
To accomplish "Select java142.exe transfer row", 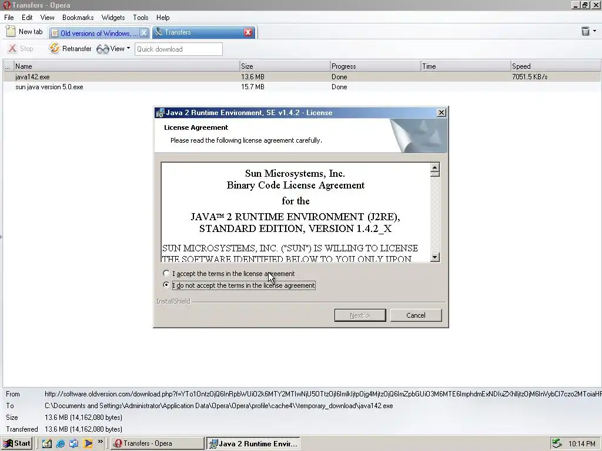I will click(x=302, y=77).
